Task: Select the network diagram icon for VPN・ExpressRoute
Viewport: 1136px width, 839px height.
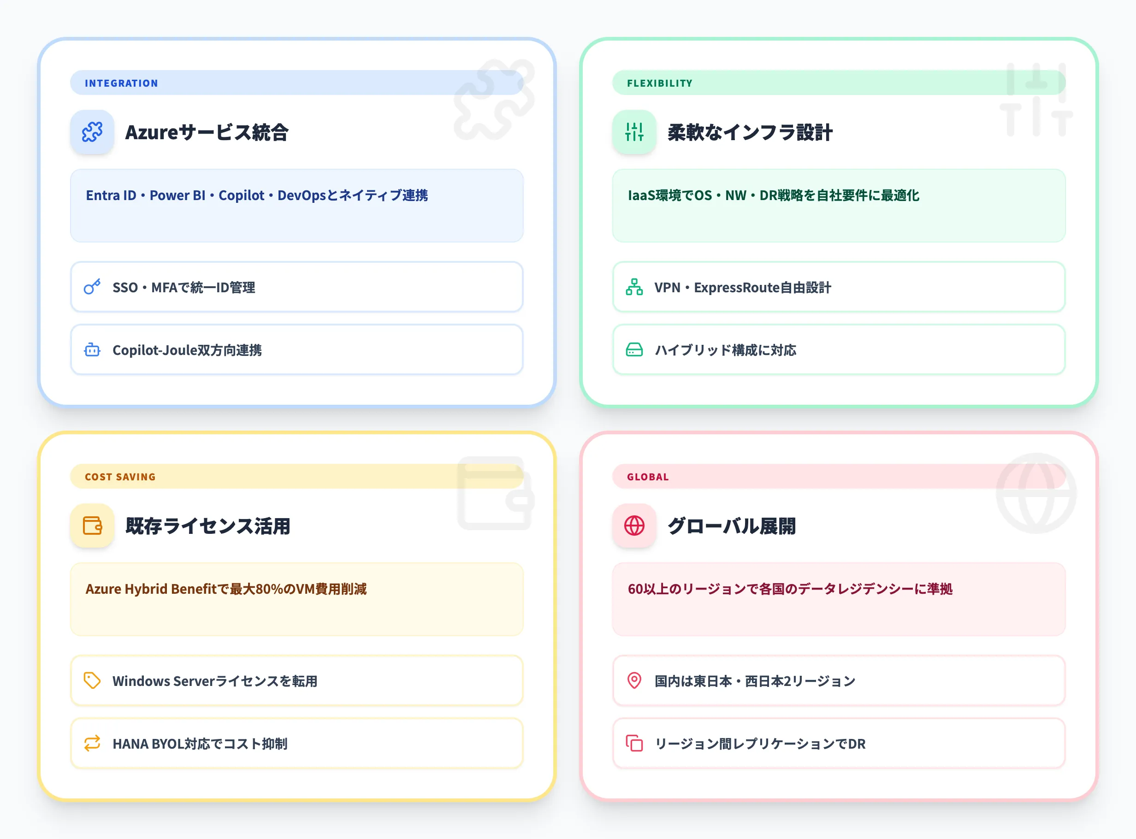Action: 634,288
